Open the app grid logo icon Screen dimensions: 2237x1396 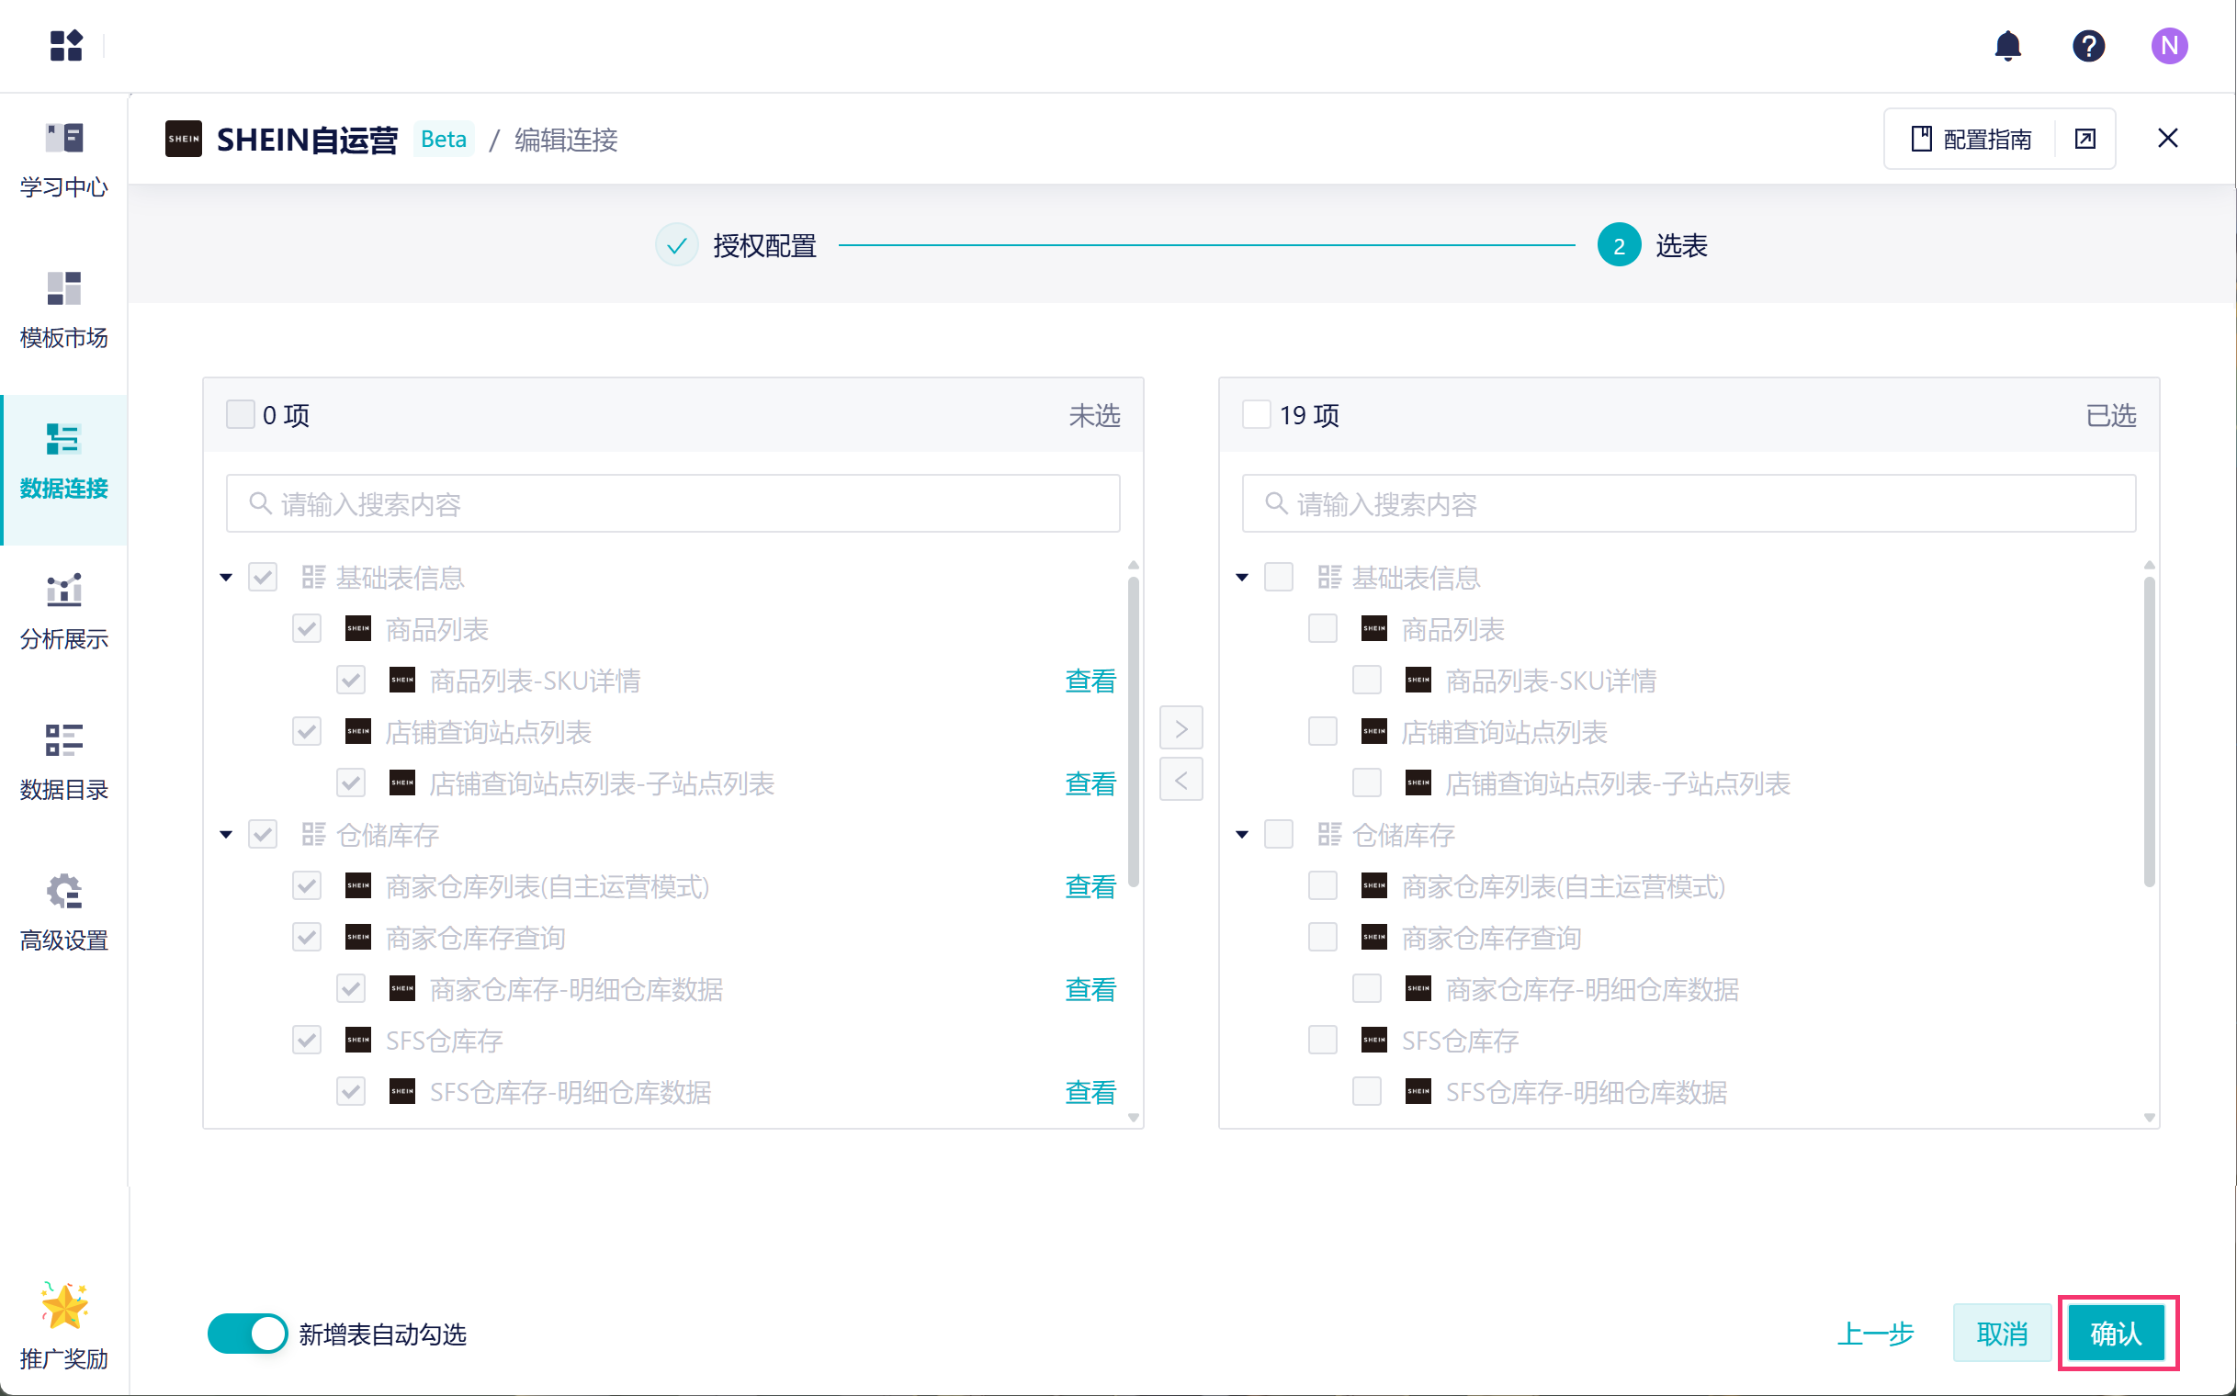[x=65, y=45]
